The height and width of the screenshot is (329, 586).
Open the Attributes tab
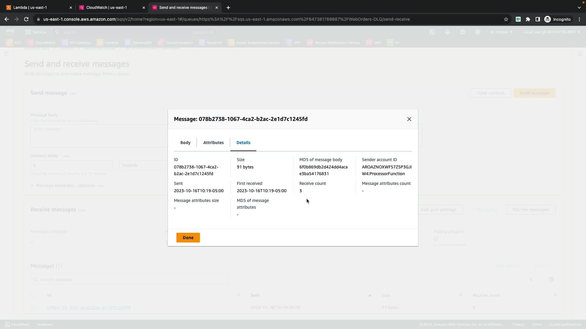pyautogui.click(x=213, y=143)
